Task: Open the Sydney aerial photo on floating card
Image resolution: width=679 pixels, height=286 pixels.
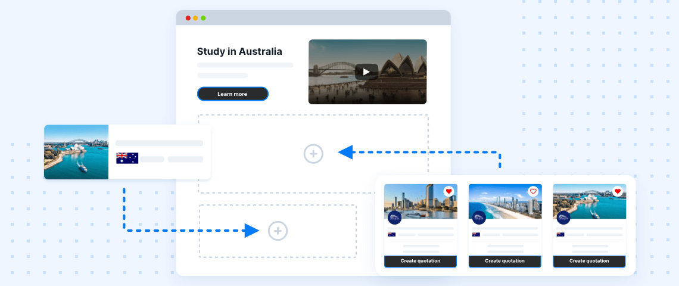Action: click(x=76, y=152)
